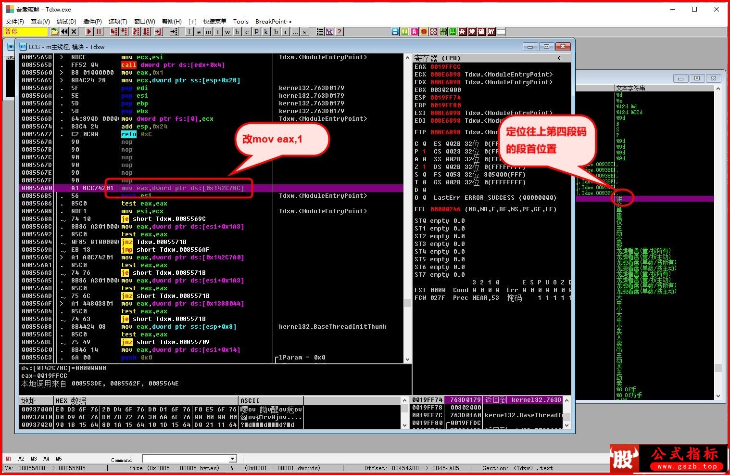730x475 pixels.
Task: Open References with the 'r' button
Action: pyautogui.click(x=285, y=32)
